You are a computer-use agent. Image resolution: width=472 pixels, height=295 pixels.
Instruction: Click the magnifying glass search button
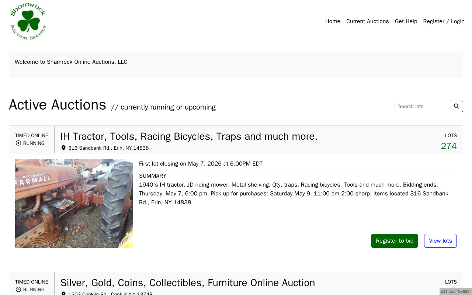point(457,106)
